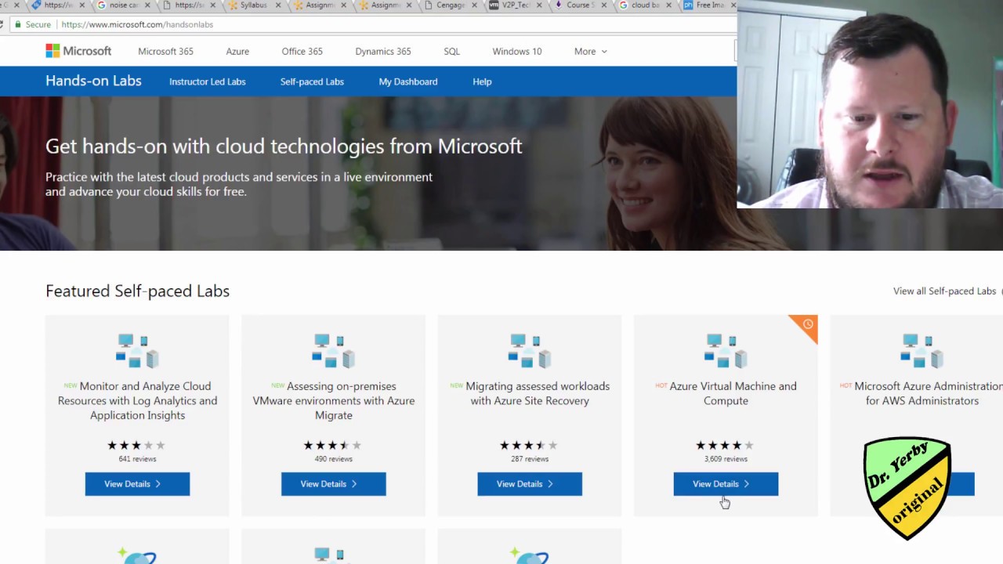Image resolution: width=1003 pixels, height=564 pixels.
Task: Click the 'Featured Self-paced Labs' heading
Action: [137, 291]
